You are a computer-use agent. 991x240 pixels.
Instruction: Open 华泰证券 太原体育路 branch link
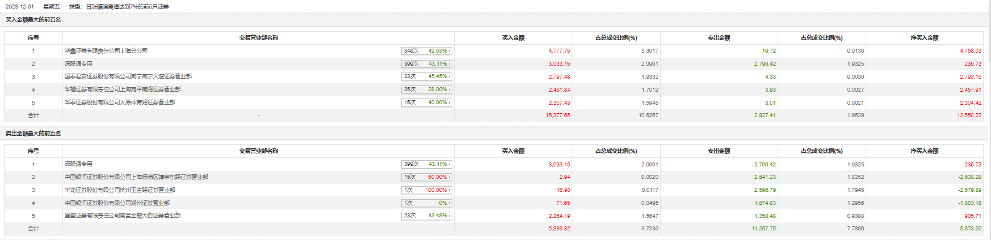coord(120,102)
